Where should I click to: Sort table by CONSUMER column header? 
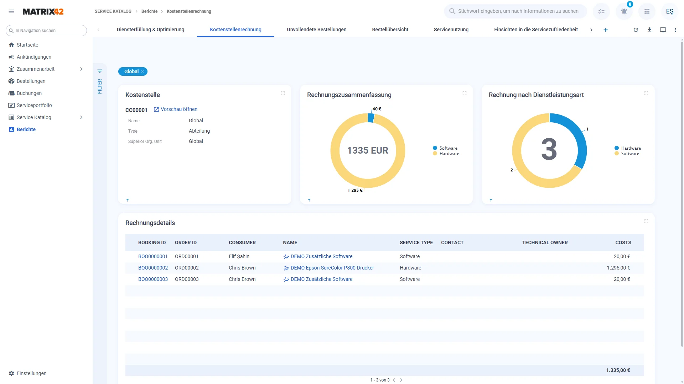pos(242,242)
